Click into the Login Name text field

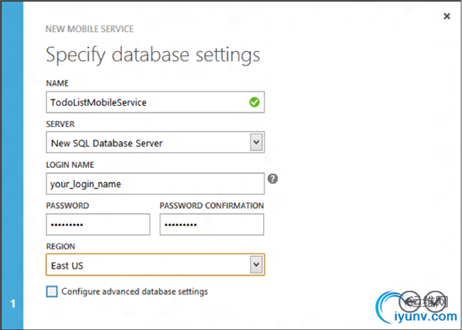155,184
